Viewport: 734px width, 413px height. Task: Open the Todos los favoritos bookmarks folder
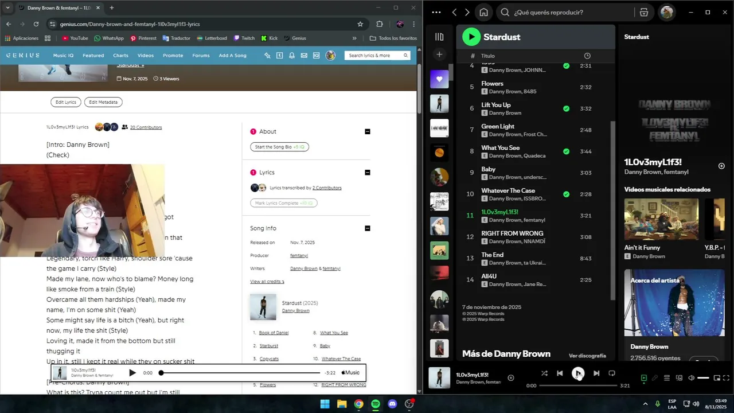point(393,38)
